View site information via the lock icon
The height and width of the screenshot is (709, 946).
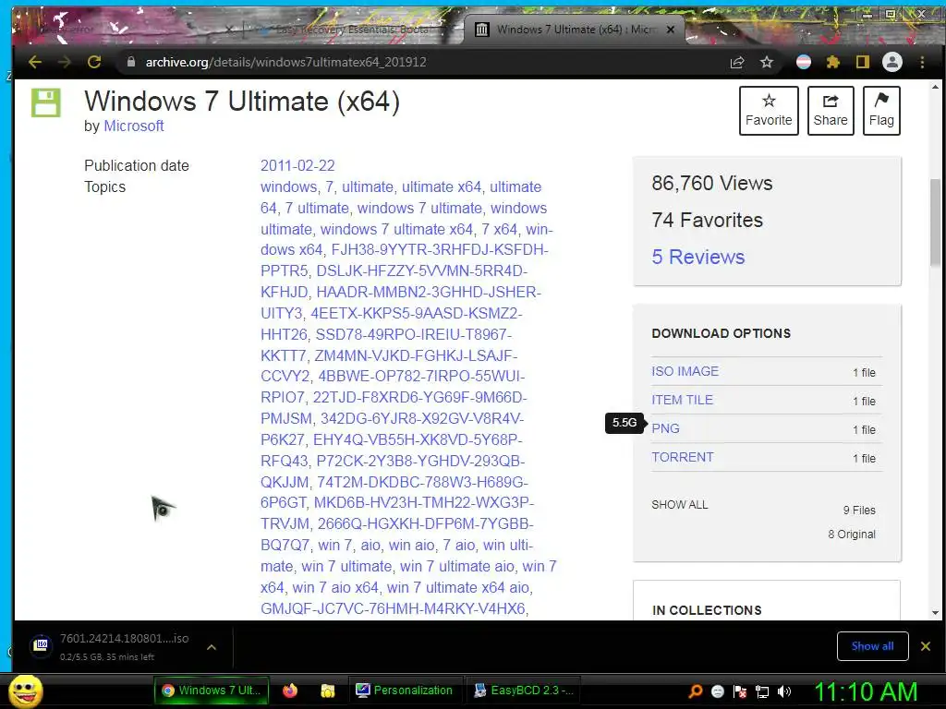point(131,62)
